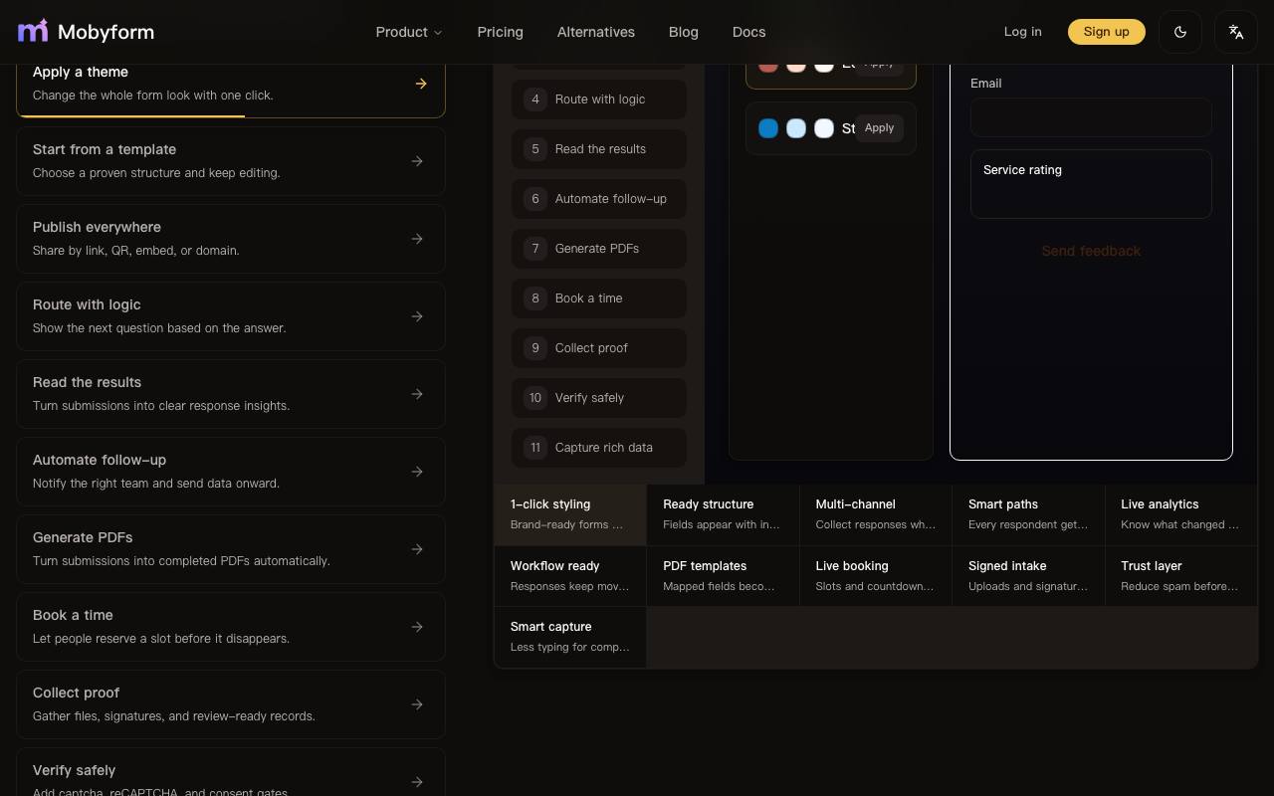Click 'Turn submissions into completed PDFs automatically.'
The width and height of the screenshot is (1274, 796).
(181, 561)
